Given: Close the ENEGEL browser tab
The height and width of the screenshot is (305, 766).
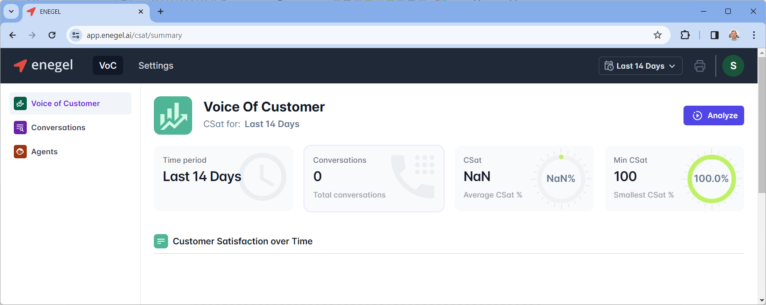Looking at the screenshot, I should (141, 12).
